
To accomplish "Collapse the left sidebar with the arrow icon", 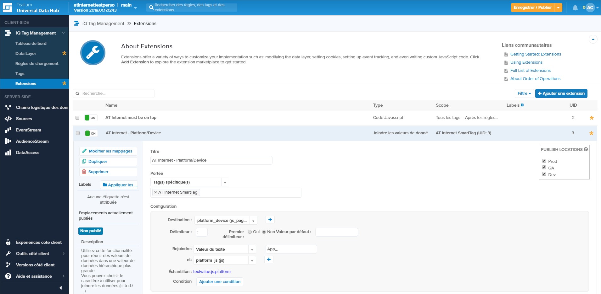I will coord(60,288).
